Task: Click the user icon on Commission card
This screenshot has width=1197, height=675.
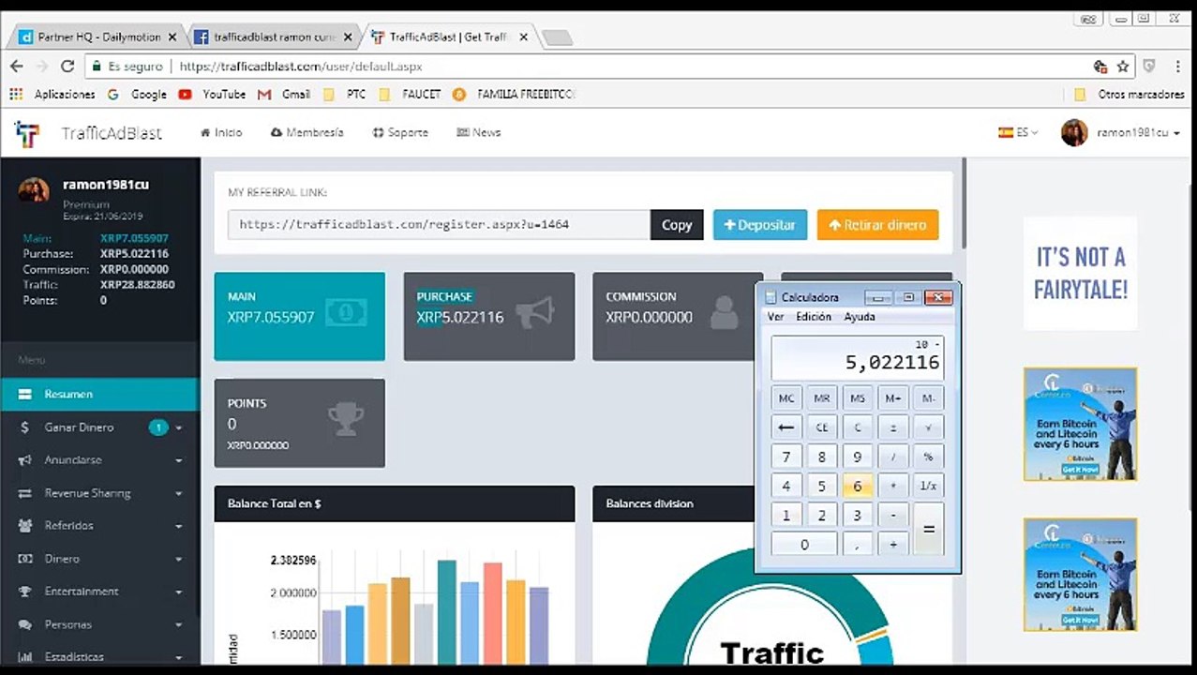Action: pos(724,314)
